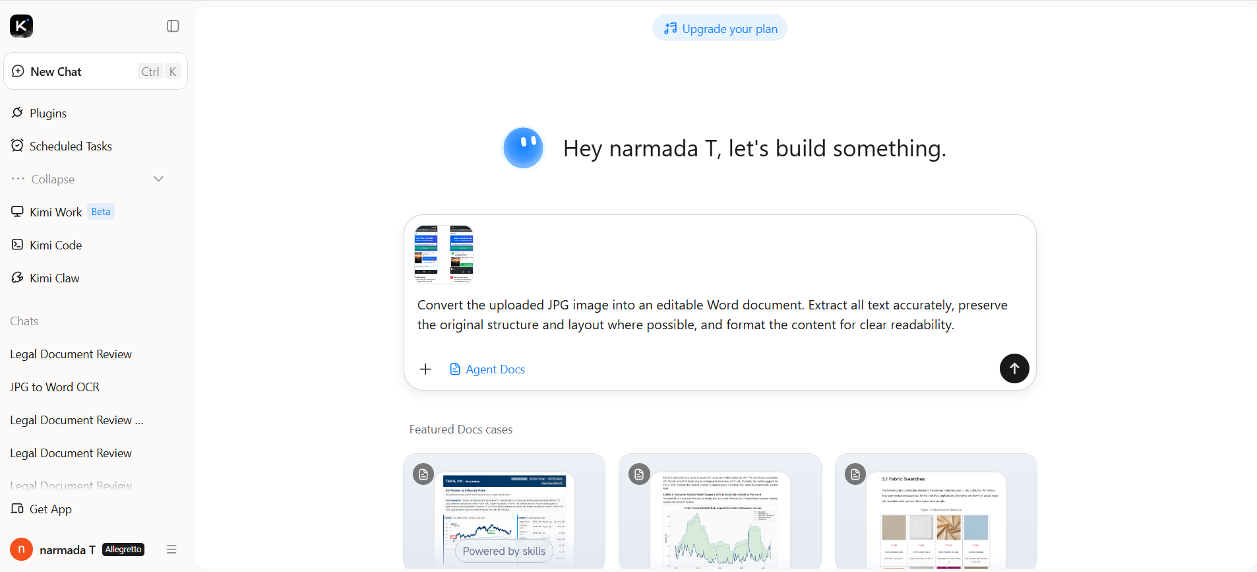The height and width of the screenshot is (572, 1257).
Task: Click the Upgrade your plan button
Action: coord(720,28)
